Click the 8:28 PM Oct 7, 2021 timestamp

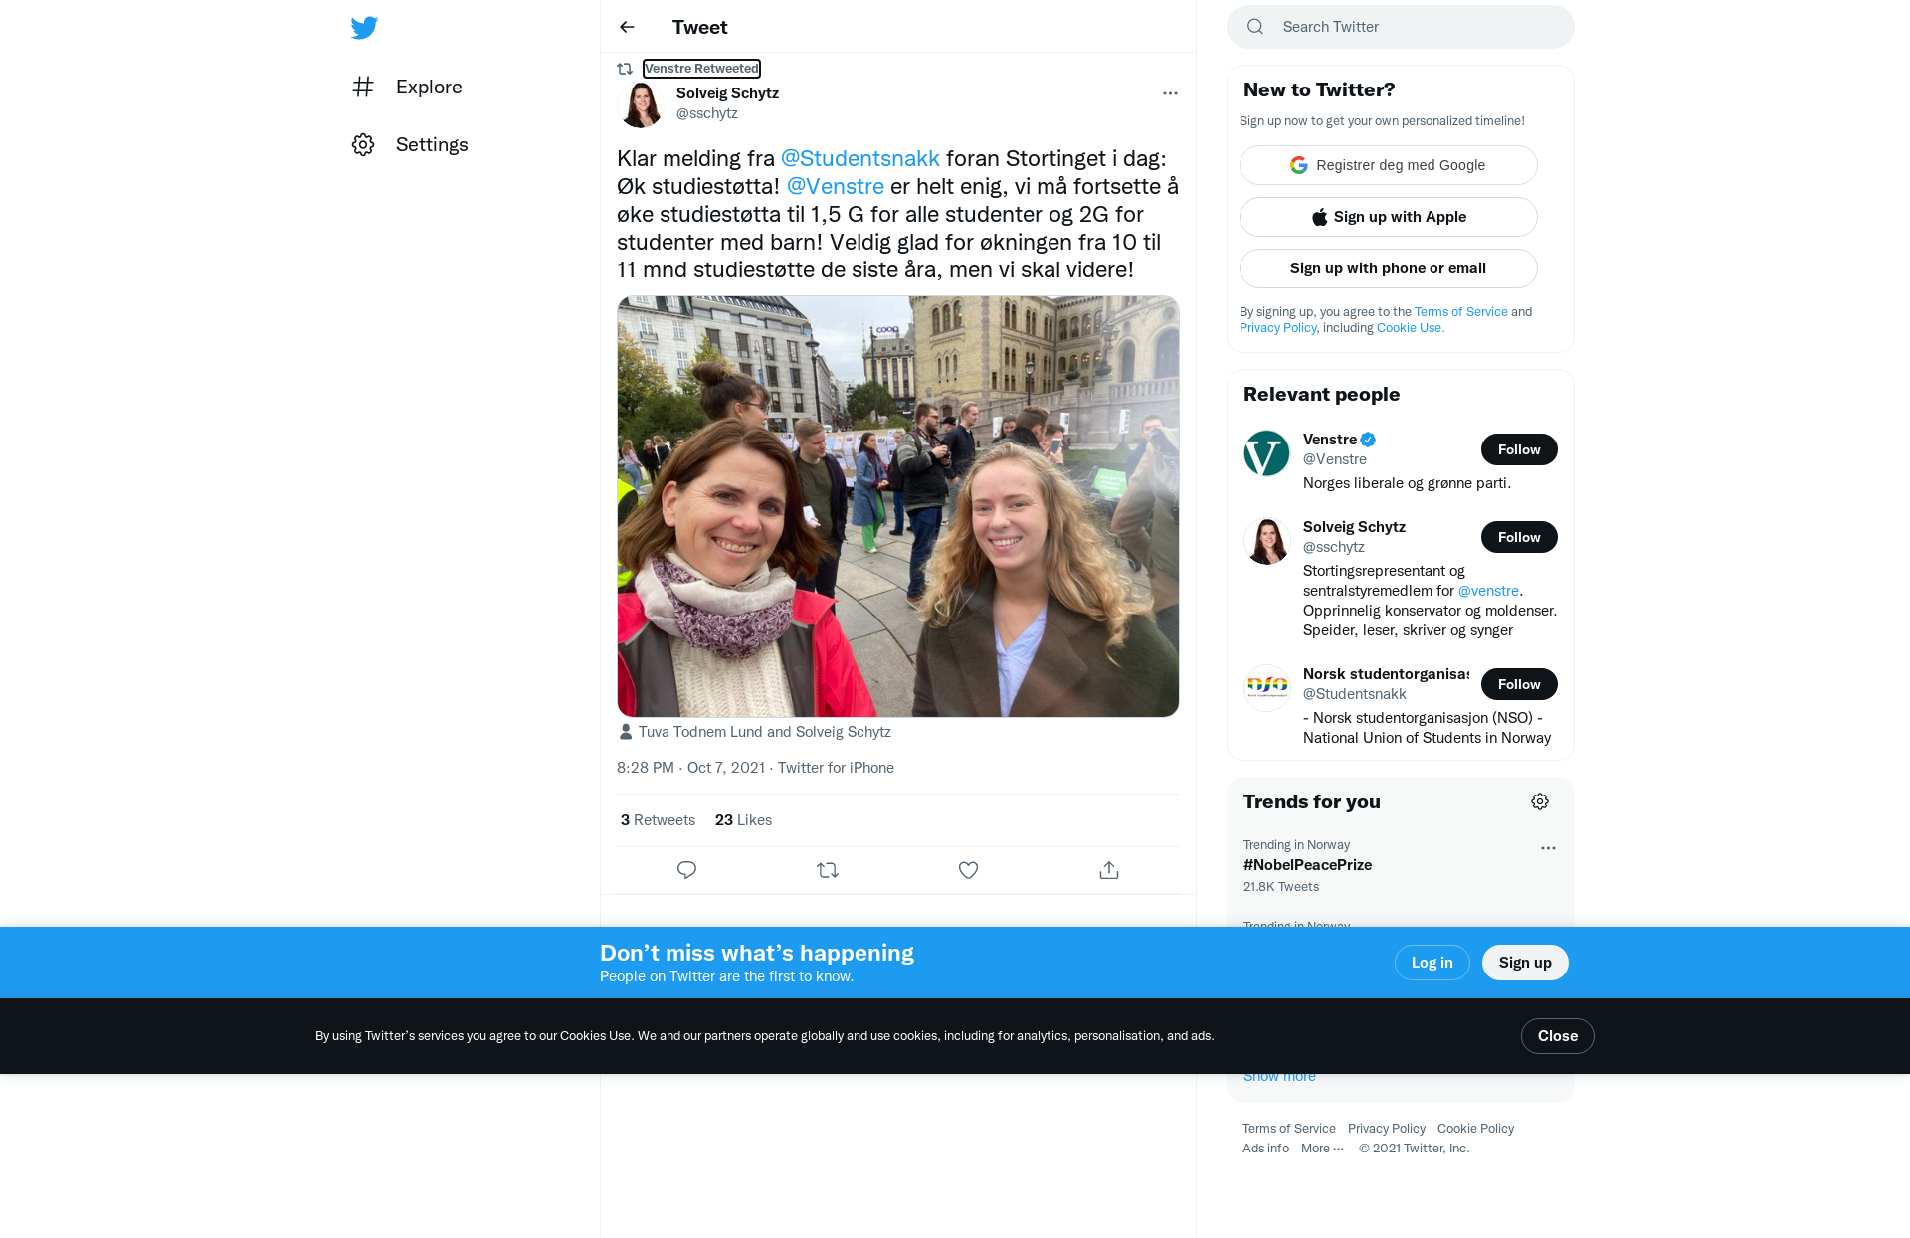pyautogui.click(x=690, y=768)
